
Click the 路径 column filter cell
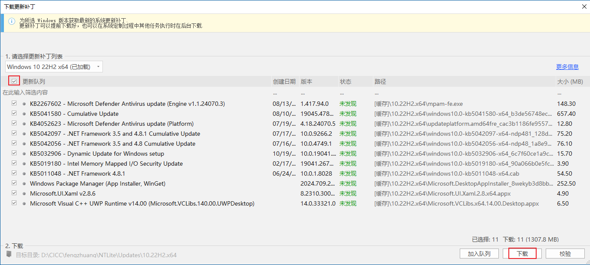[464, 92]
